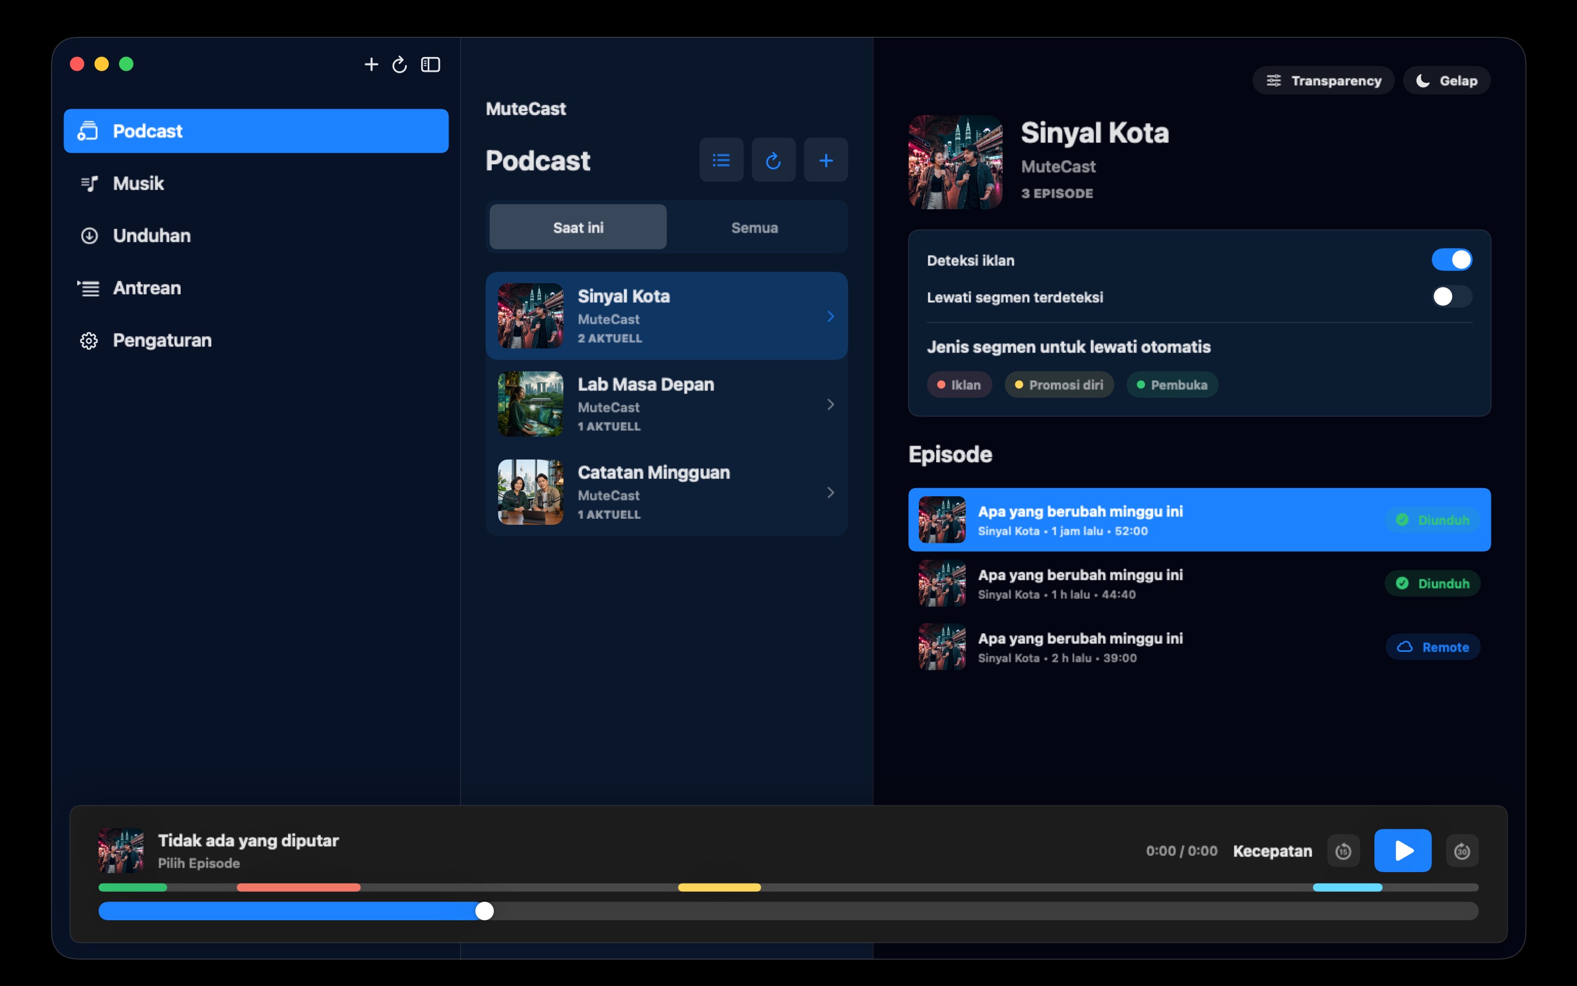Click the red close window button
This screenshot has height=986, width=1577.
click(x=77, y=64)
